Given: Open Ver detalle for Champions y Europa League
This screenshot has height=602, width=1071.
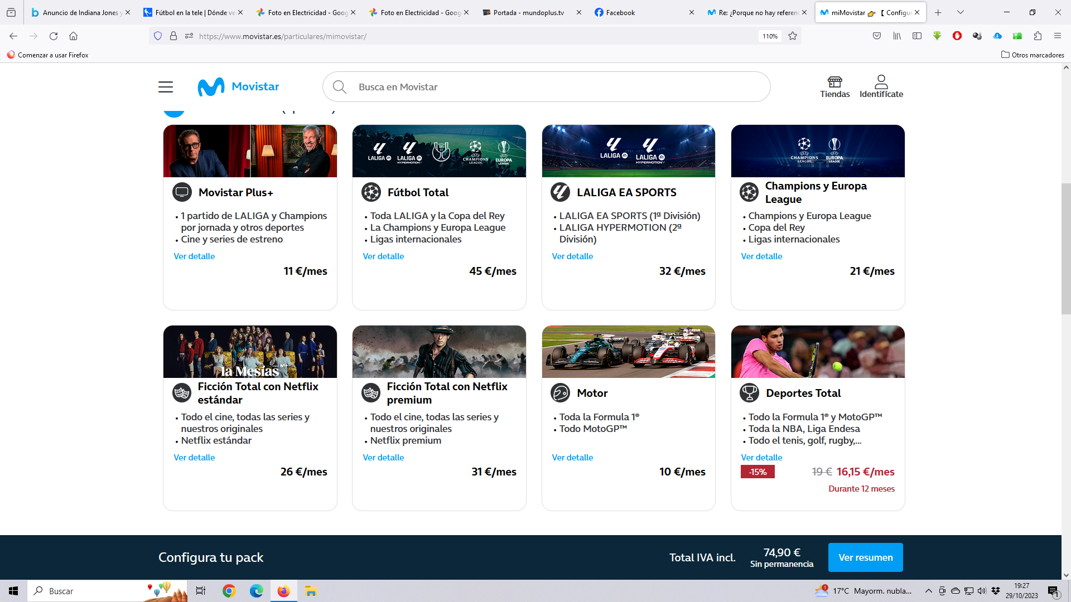Looking at the screenshot, I should pos(761,256).
